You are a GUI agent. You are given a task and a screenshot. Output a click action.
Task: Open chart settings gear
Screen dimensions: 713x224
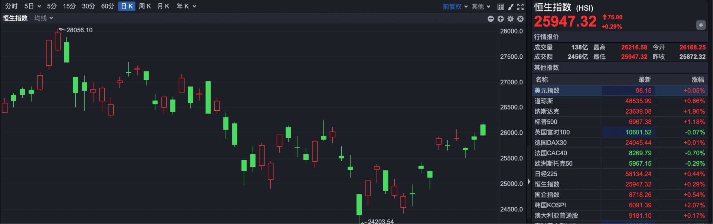pos(511,19)
